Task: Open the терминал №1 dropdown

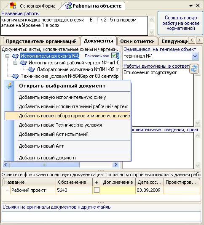Action: click(195, 56)
